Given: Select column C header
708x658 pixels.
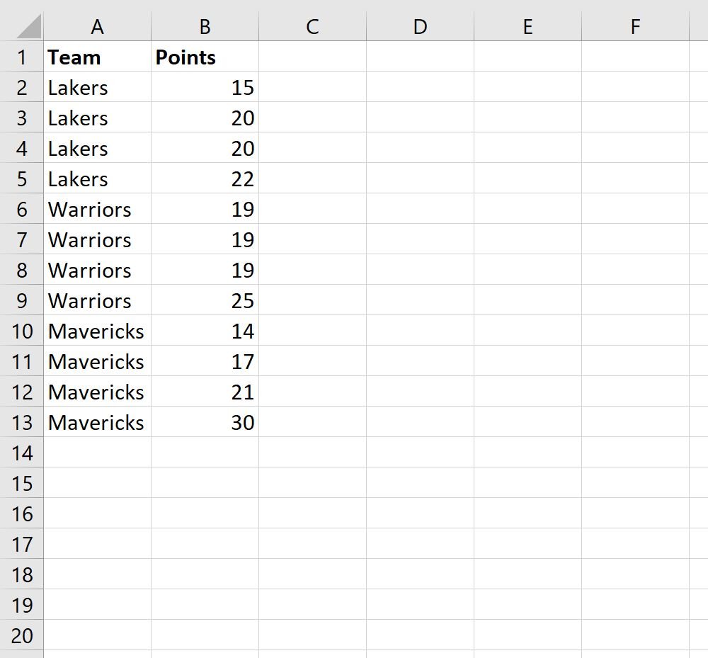Looking at the screenshot, I should pos(312,27).
